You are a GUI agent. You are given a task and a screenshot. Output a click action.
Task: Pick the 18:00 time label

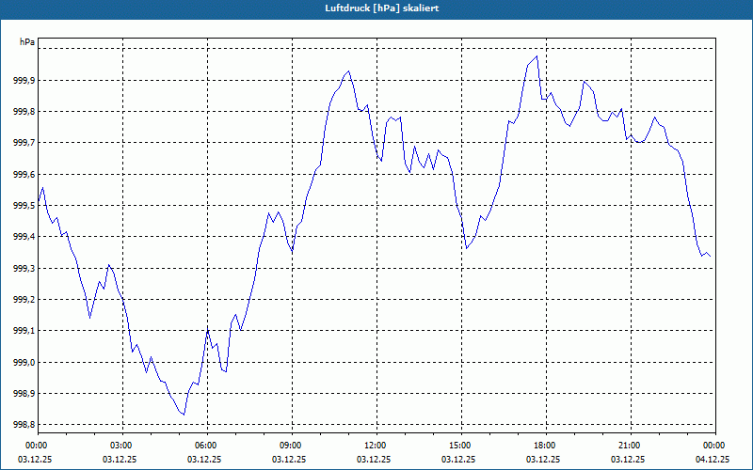click(546, 446)
